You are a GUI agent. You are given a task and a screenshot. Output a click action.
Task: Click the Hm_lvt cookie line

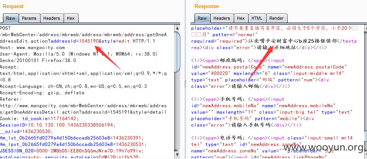point(72,138)
